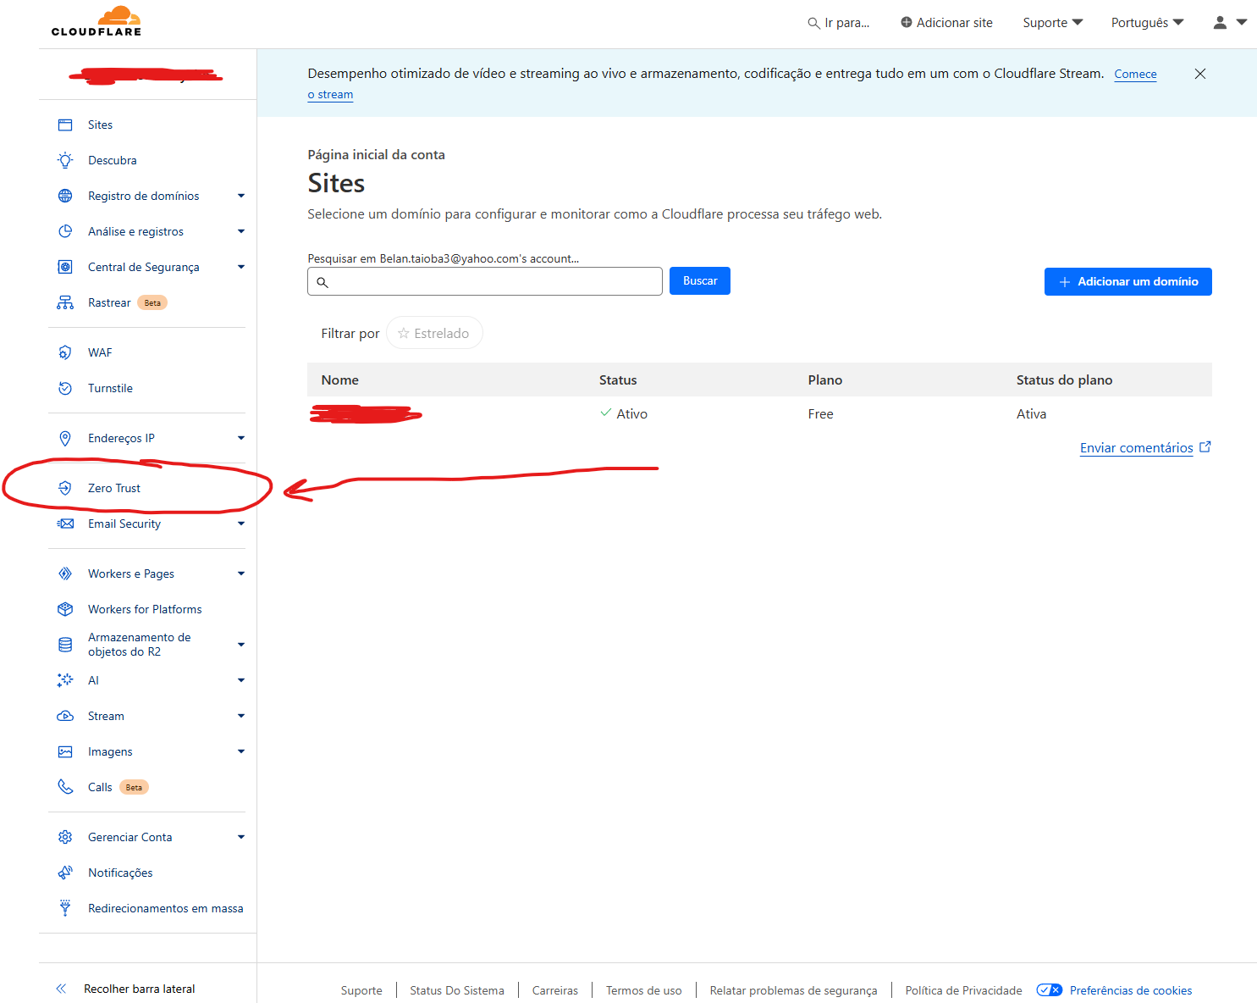Open the Suporte dropdown menu
1257x1003 pixels.
point(1053,23)
